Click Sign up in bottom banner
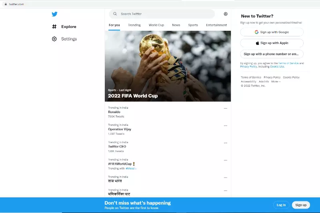This screenshot has width=320, height=213. click(301, 205)
